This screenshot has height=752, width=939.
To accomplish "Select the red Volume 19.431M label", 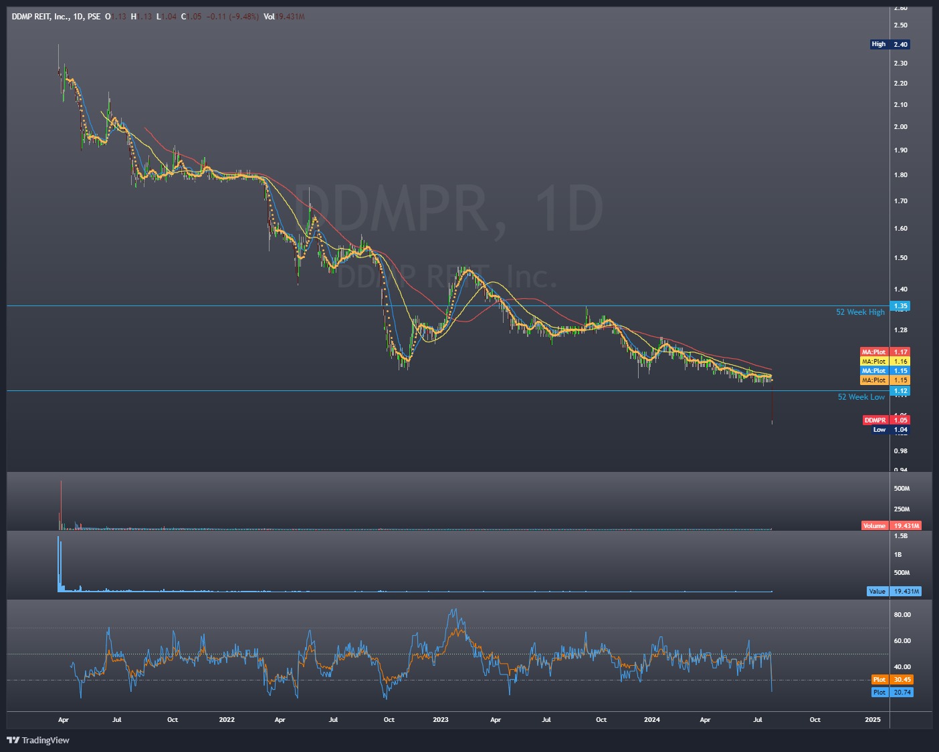I will click(892, 525).
